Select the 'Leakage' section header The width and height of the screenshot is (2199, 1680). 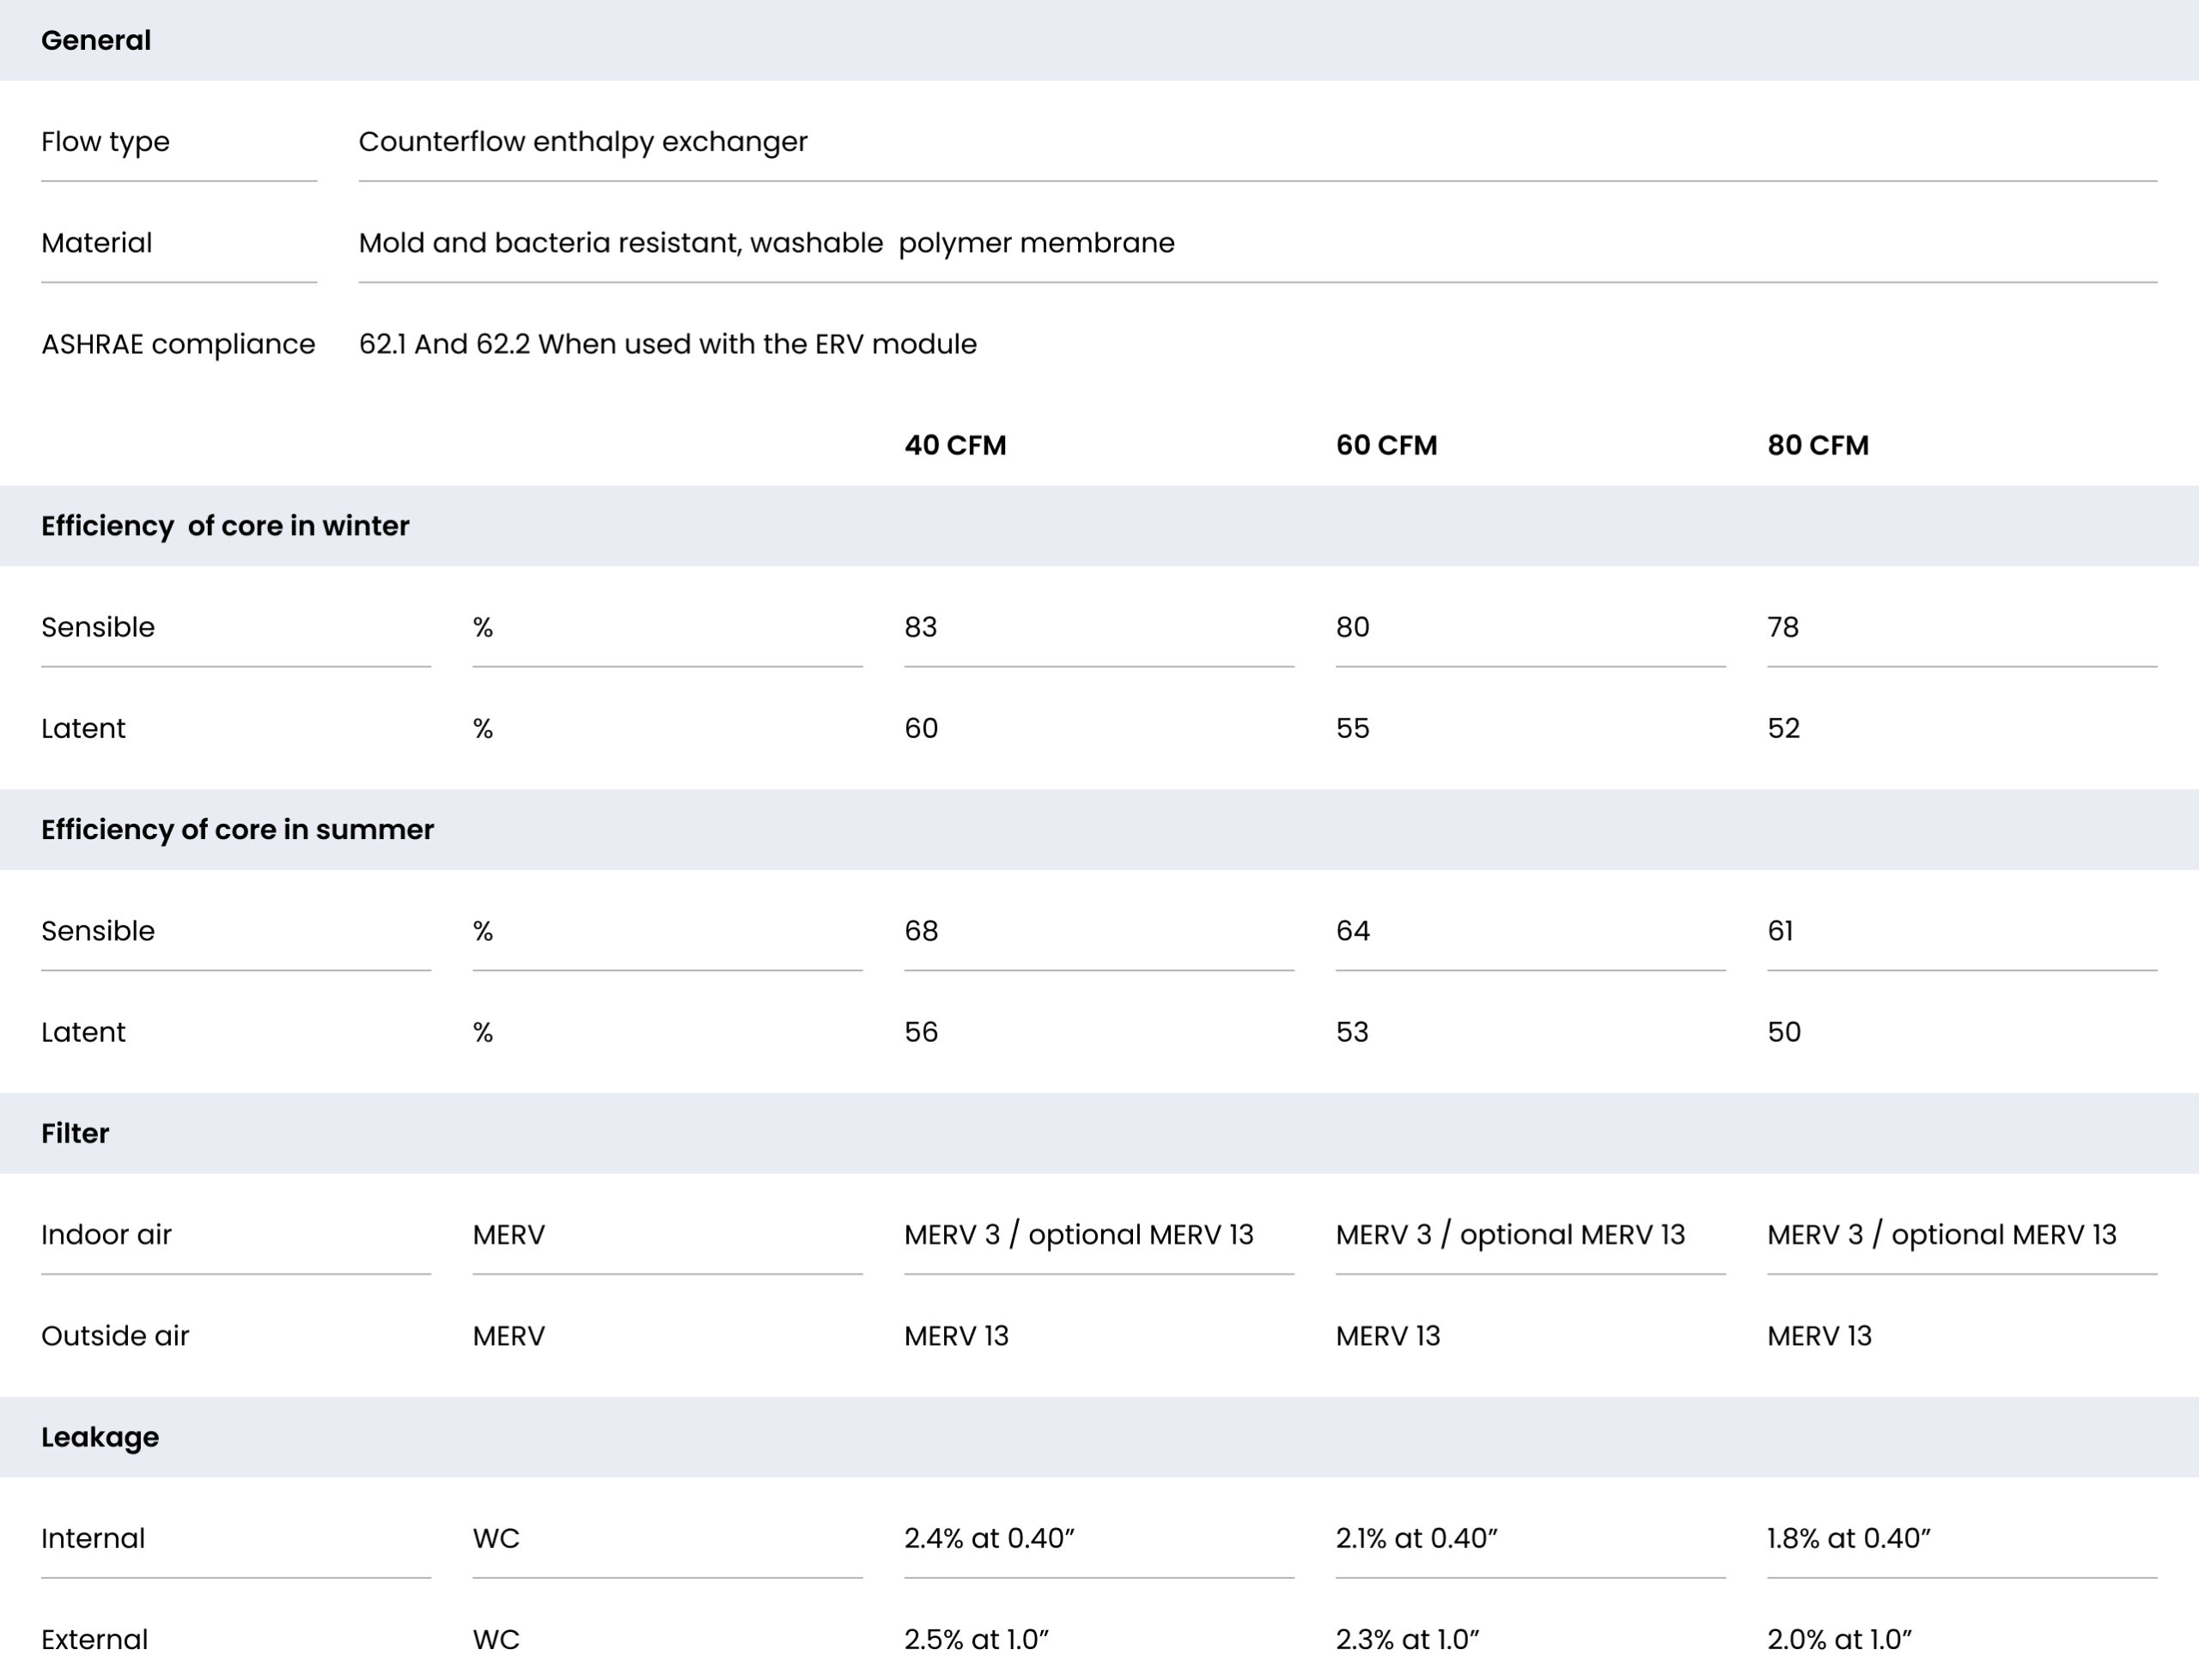(x=100, y=1437)
